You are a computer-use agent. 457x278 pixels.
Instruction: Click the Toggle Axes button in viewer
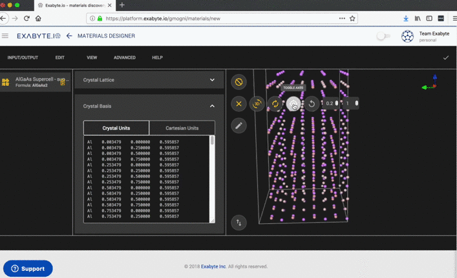293,104
